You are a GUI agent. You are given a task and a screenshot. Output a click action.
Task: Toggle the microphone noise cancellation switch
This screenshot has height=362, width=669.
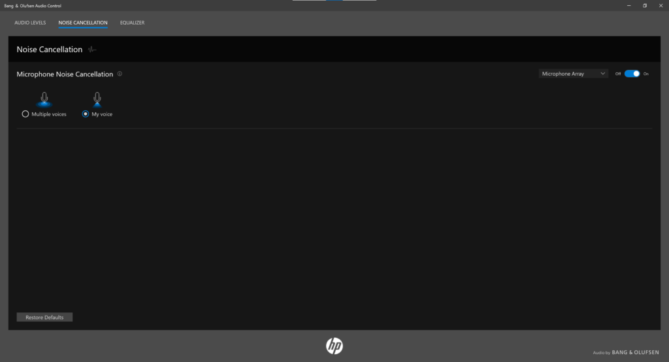[632, 74]
